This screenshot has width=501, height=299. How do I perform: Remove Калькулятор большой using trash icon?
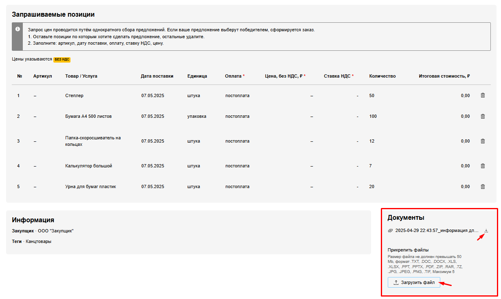tap(483, 166)
